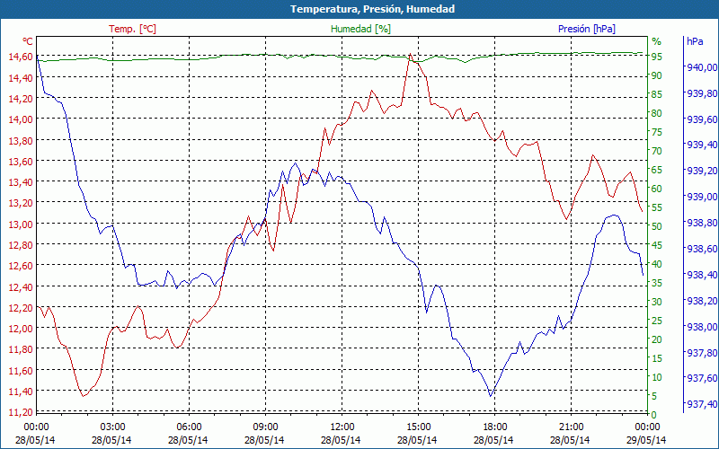The width and height of the screenshot is (719, 449).
Task: Click the '%' unit label on humidity axis
Action: 657,41
